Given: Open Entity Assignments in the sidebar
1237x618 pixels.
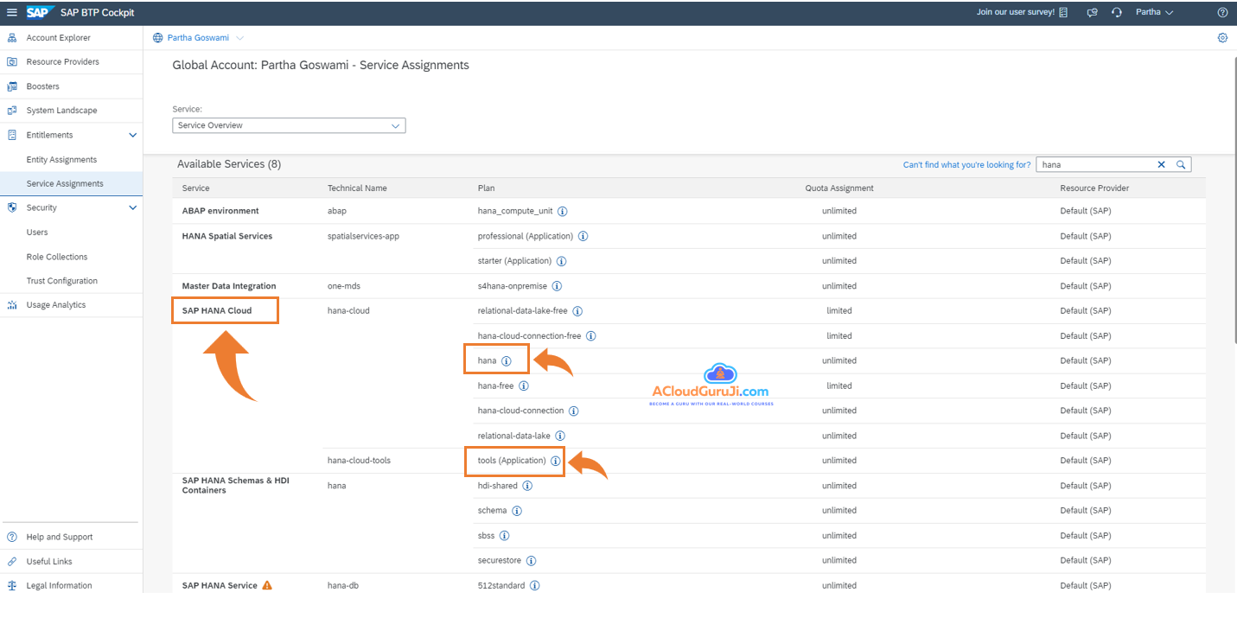Looking at the screenshot, I should click(61, 160).
